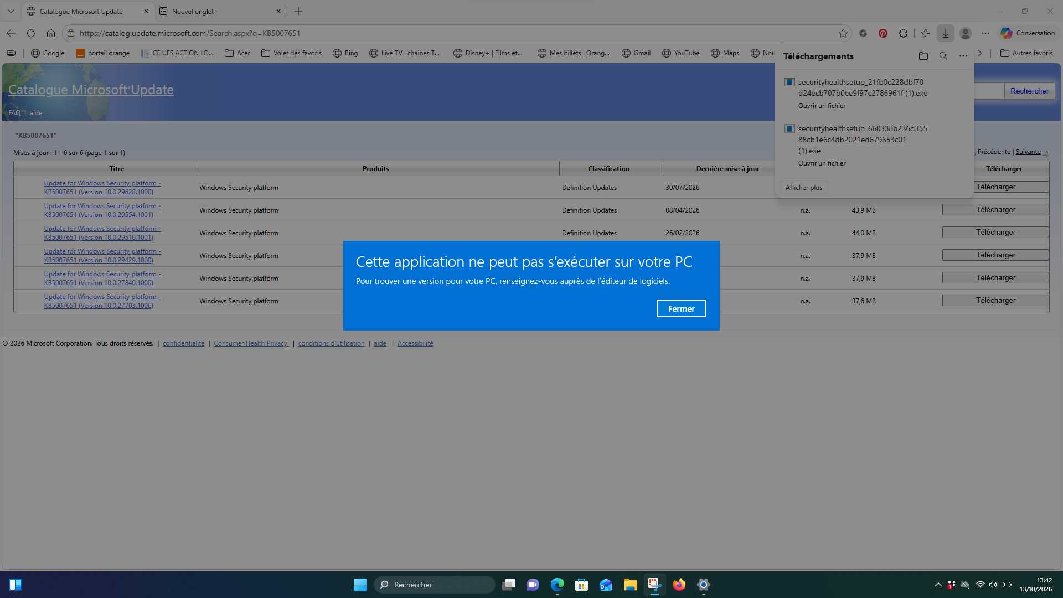Viewport: 1063px width, 598px height.
Task: Open Windows Start menu
Action: [360, 585]
